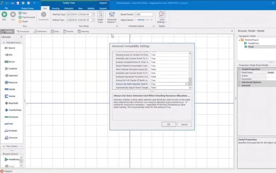The height and width of the screenshot is (173, 276).
Task: Open the Definitions window tab
Action: (x=40, y=31)
